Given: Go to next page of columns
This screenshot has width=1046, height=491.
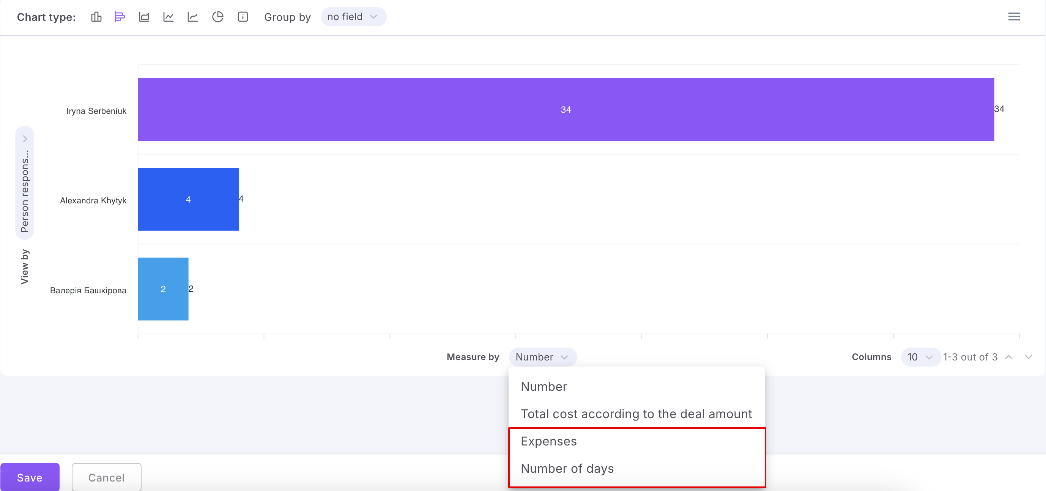Looking at the screenshot, I should coord(1028,357).
